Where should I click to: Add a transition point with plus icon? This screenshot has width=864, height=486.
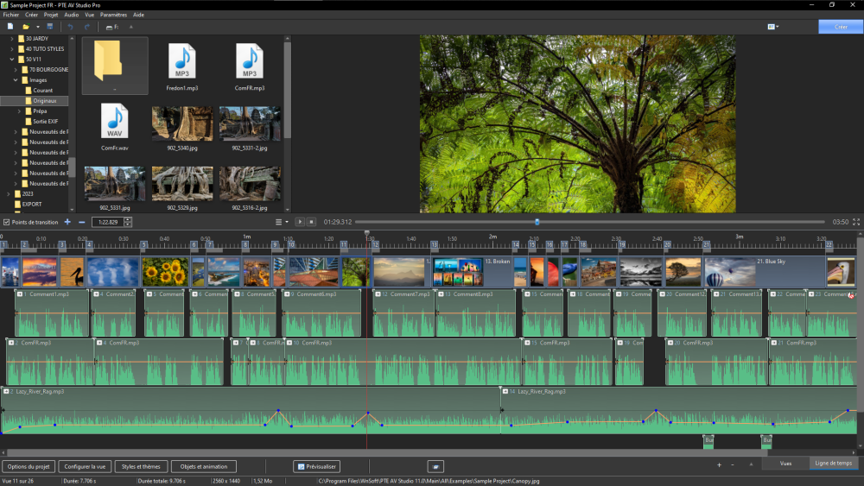[x=68, y=222]
